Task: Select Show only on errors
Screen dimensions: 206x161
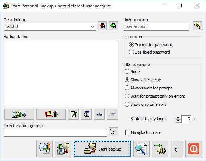Action: [146, 104]
